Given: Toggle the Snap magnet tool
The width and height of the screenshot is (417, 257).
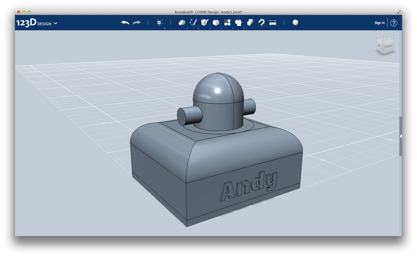Looking at the screenshot, I should click(x=261, y=23).
